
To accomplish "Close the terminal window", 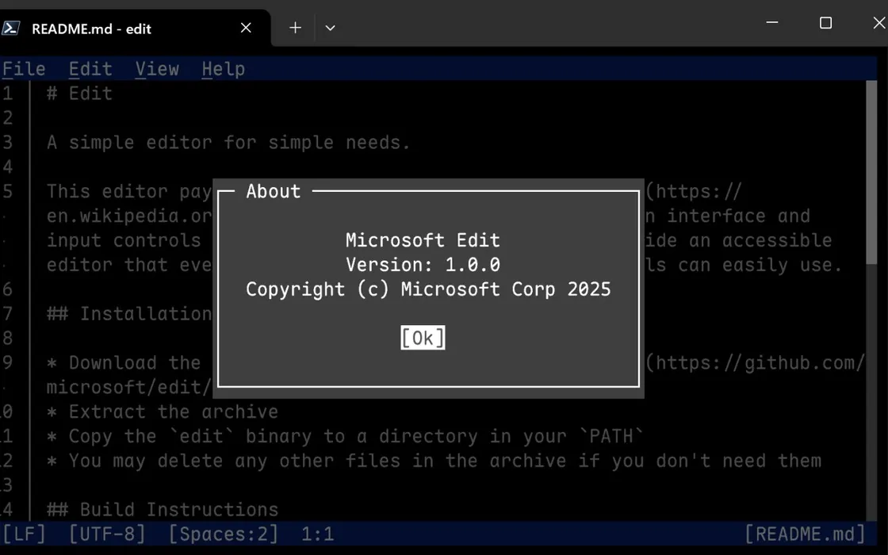I will [879, 23].
